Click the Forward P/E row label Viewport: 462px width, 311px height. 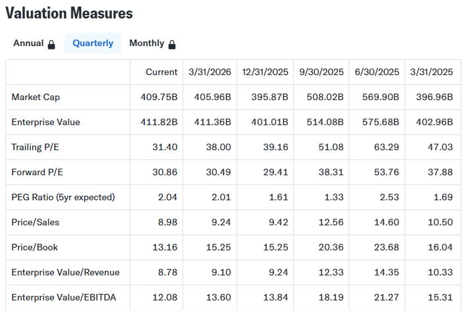(x=37, y=172)
